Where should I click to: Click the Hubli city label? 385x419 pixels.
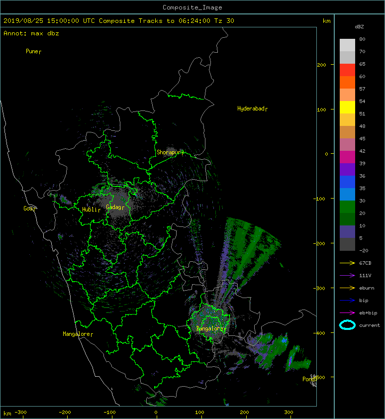click(91, 209)
